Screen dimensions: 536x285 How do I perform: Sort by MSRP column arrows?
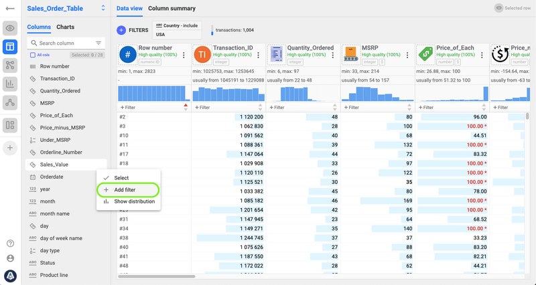pyautogui.click(x=409, y=107)
